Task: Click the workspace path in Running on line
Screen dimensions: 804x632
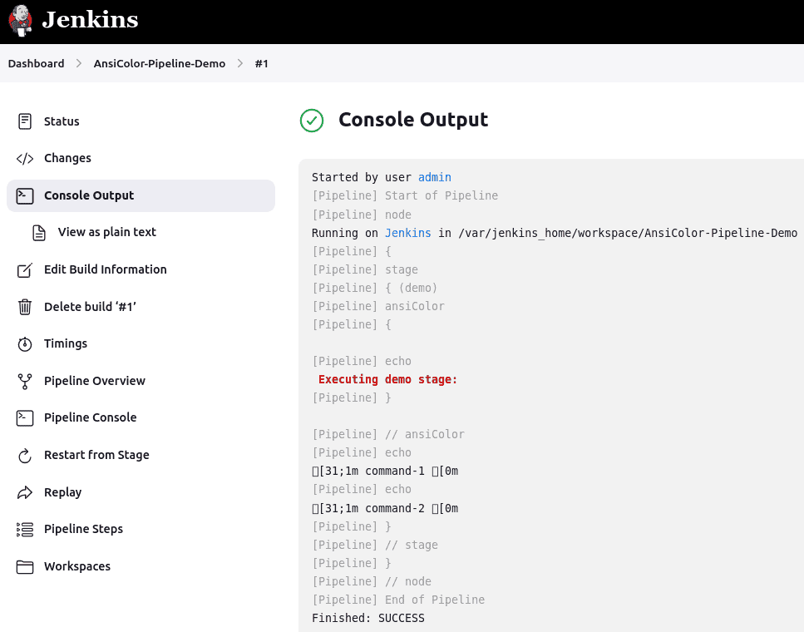Action: click(628, 233)
